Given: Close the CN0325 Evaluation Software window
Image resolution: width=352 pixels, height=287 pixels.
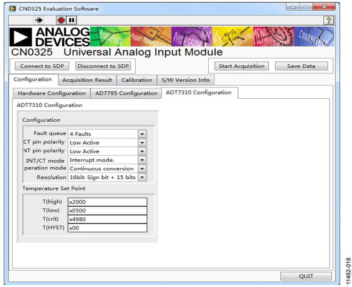Looking at the screenshot, I should click(x=324, y=7).
